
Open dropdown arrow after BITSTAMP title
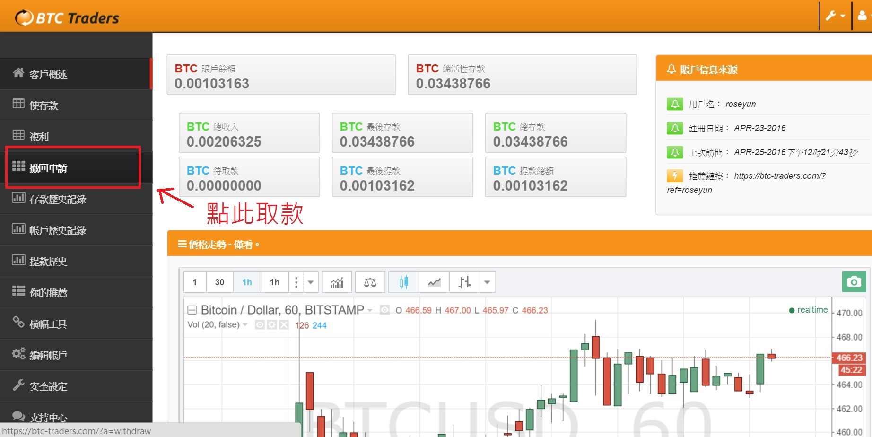pyautogui.click(x=370, y=311)
